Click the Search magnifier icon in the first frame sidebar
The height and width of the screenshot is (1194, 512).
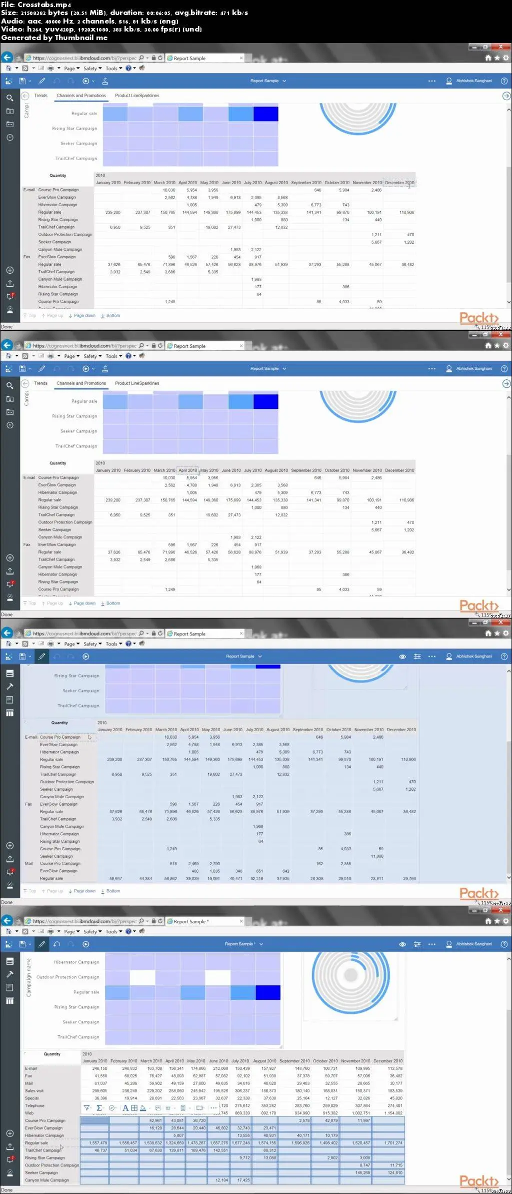click(9, 98)
